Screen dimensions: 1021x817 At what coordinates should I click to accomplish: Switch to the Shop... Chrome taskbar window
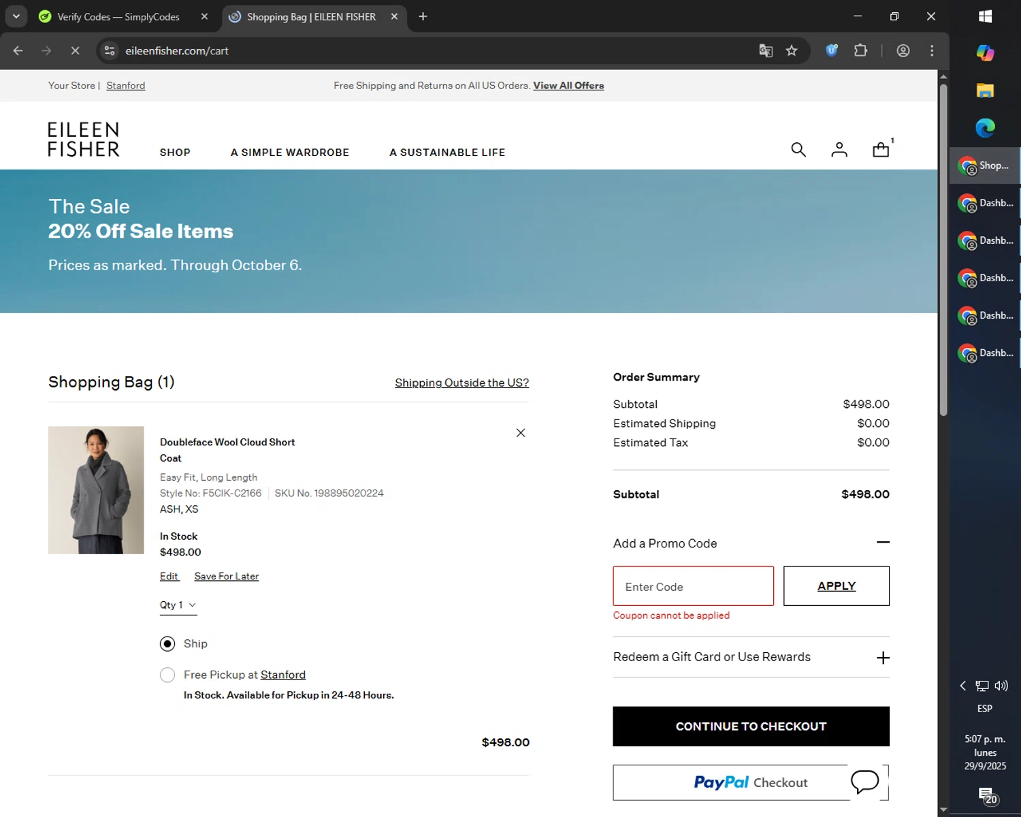985,165
